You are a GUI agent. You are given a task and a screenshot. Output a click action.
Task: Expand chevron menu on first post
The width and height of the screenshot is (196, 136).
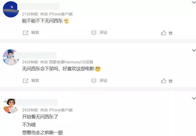point(194,2)
